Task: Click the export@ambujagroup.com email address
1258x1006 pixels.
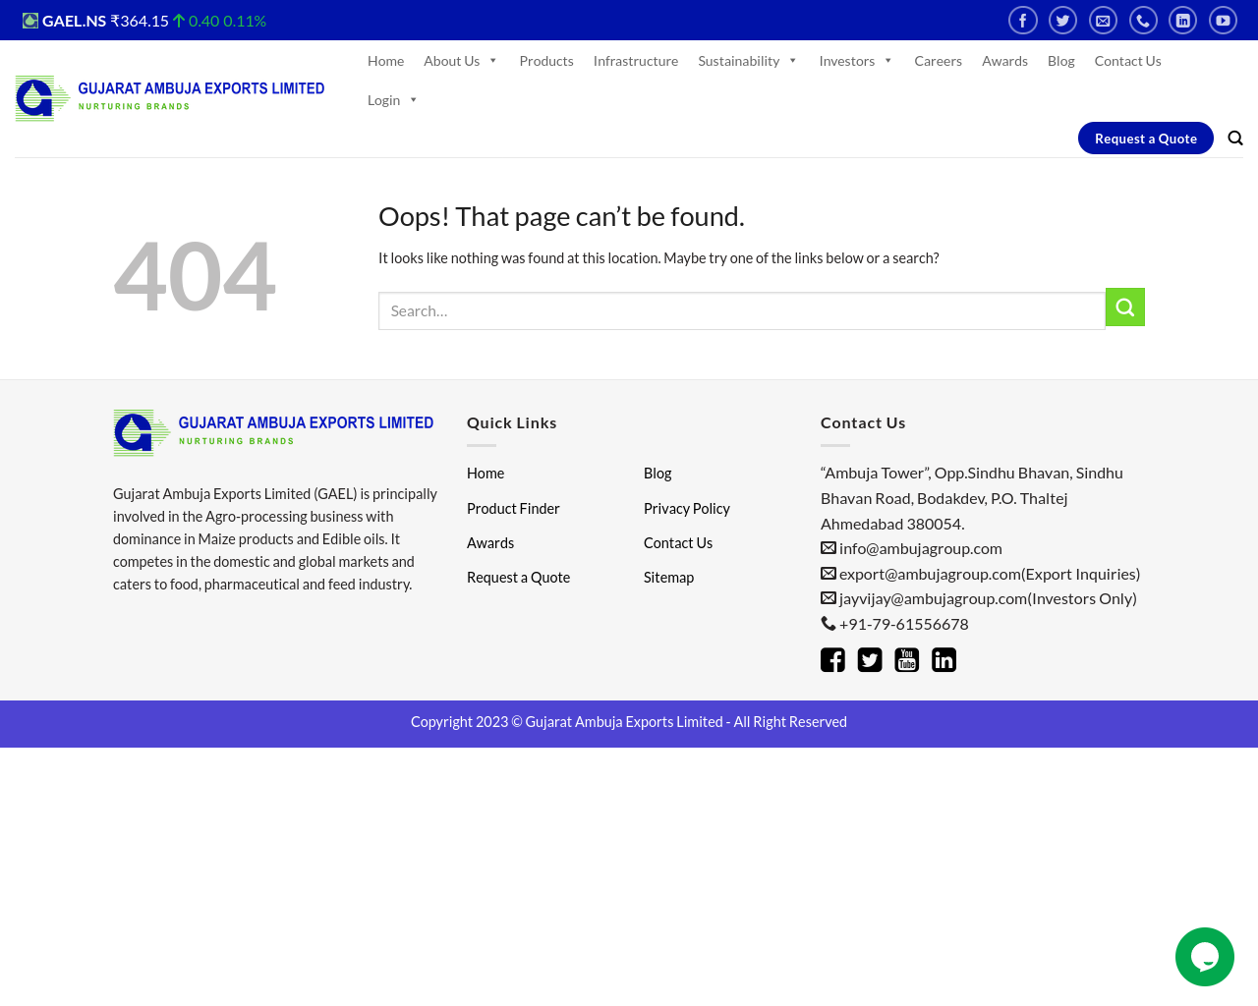Action: pos(930,574)
